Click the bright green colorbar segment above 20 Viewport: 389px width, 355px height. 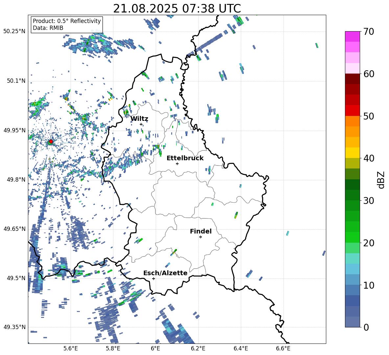(353, 237)
